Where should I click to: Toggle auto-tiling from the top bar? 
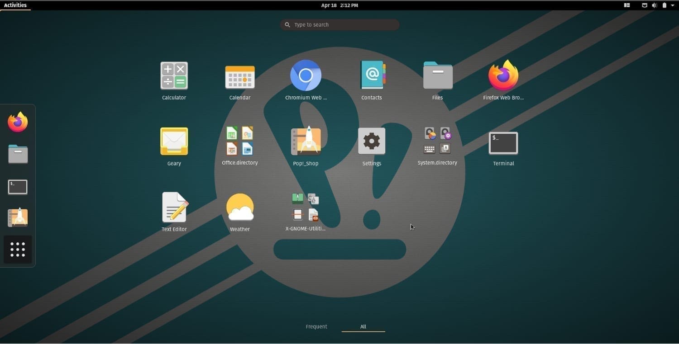tap(626, 5)
